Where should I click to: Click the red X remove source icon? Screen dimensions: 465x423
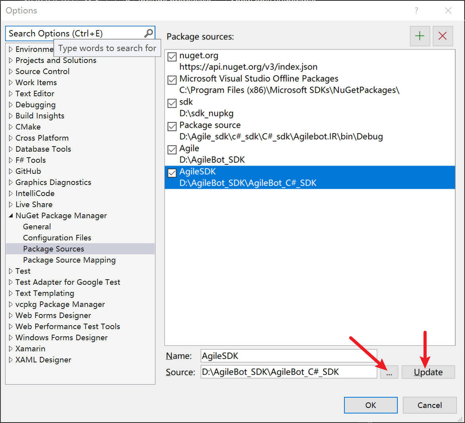pos(442,36)
